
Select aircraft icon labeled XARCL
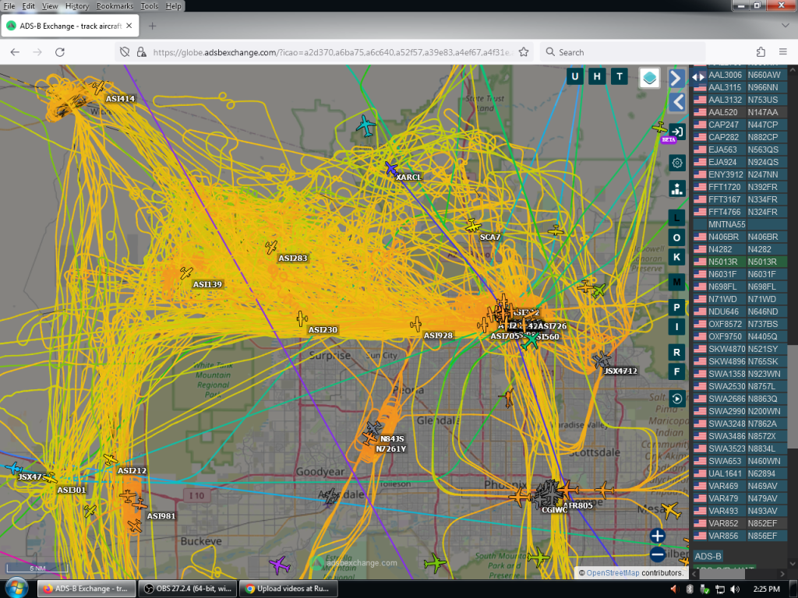[391, 168]
